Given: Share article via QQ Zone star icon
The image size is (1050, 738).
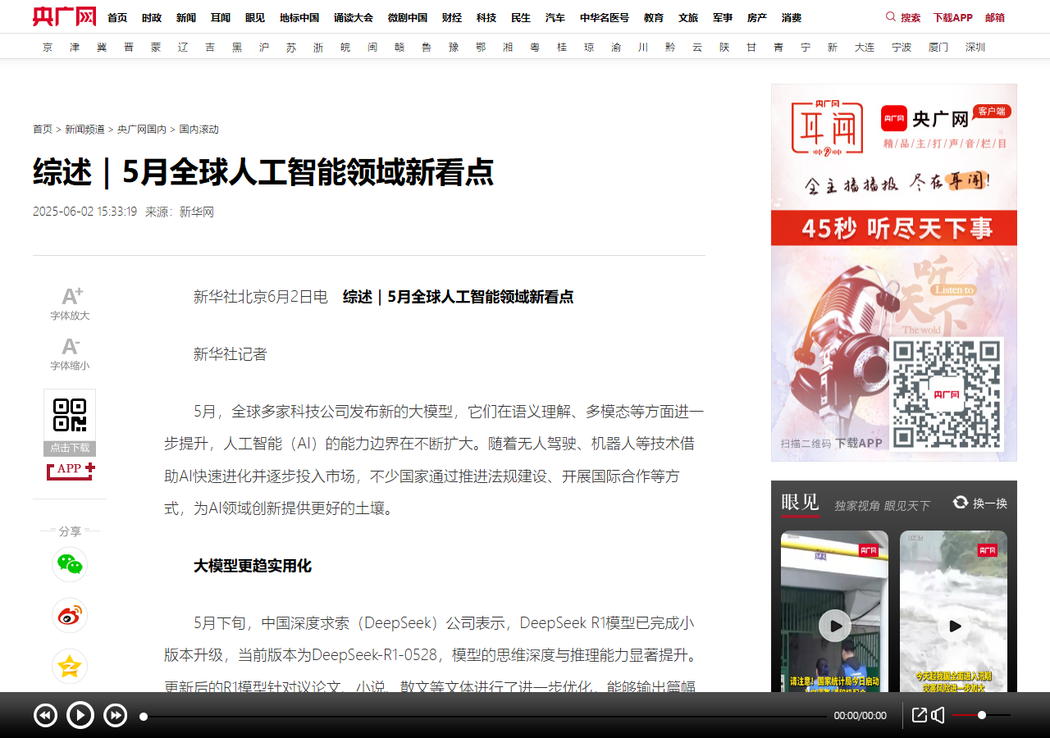Looking at the screenshot, I should 70,667.
